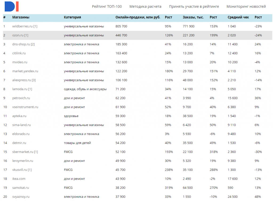Open the petrovich.ru store link

[21, 98]
